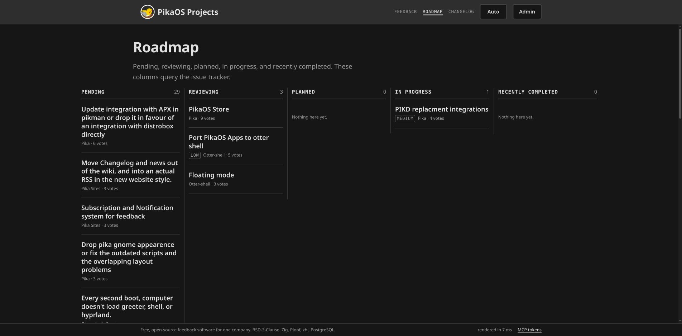The width and height of the screenshot is (682, 336).
Task: Open Port PikaOS Apps to otter shell
Action: 229,142
